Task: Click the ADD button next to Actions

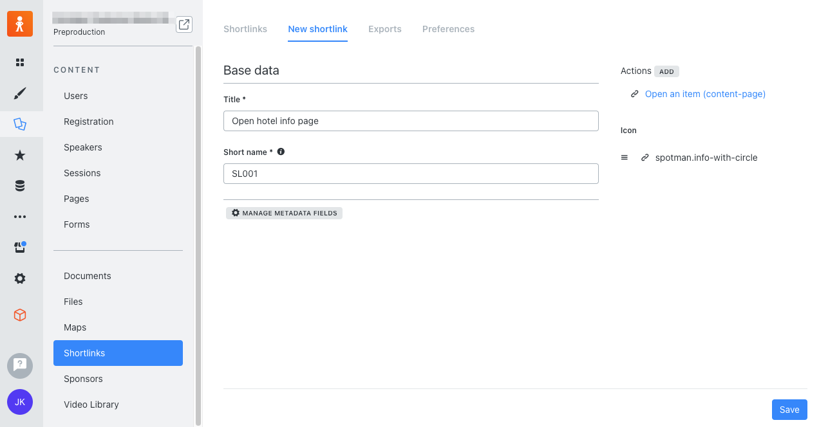Action: point(666,71)
